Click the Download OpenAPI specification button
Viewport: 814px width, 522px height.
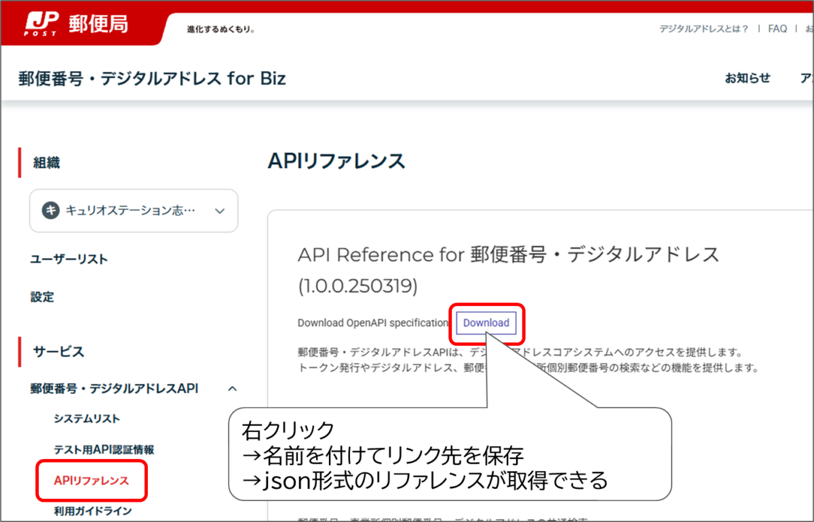point(486,323)
